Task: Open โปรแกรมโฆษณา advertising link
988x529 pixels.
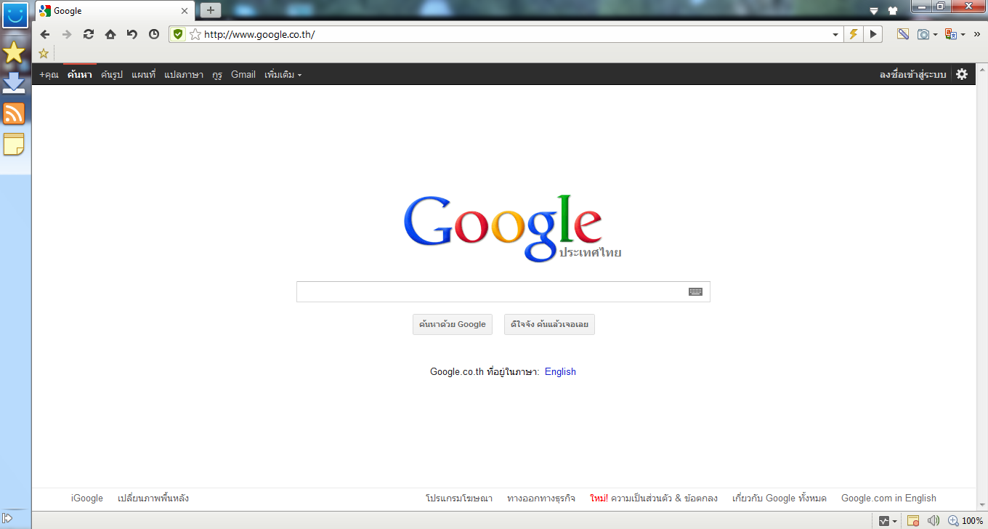Action: click(x=459, y=498)
